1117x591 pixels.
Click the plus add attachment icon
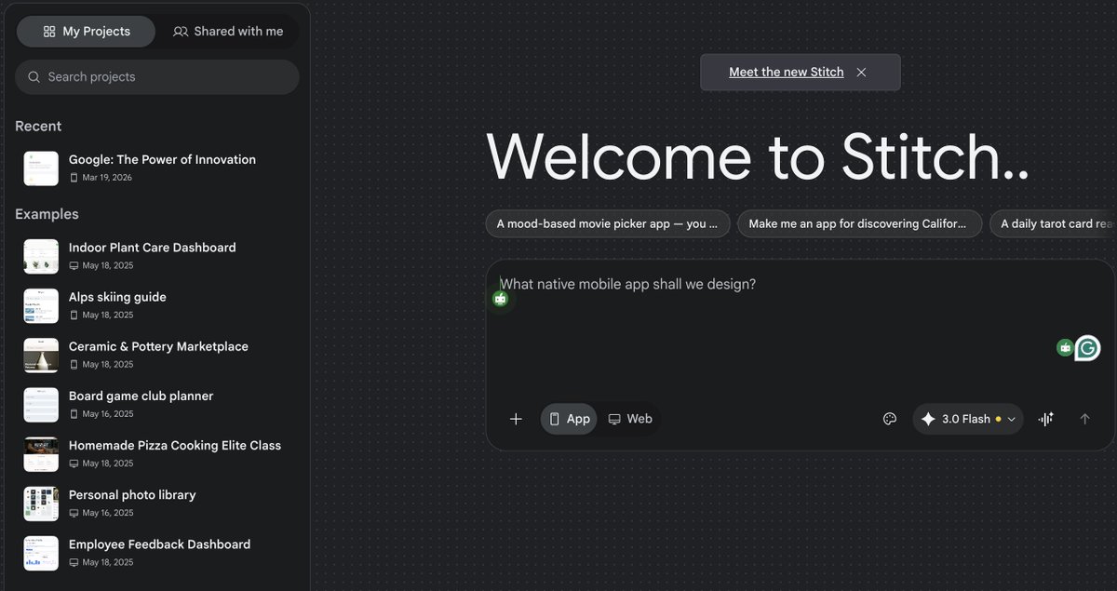point(517,419)
